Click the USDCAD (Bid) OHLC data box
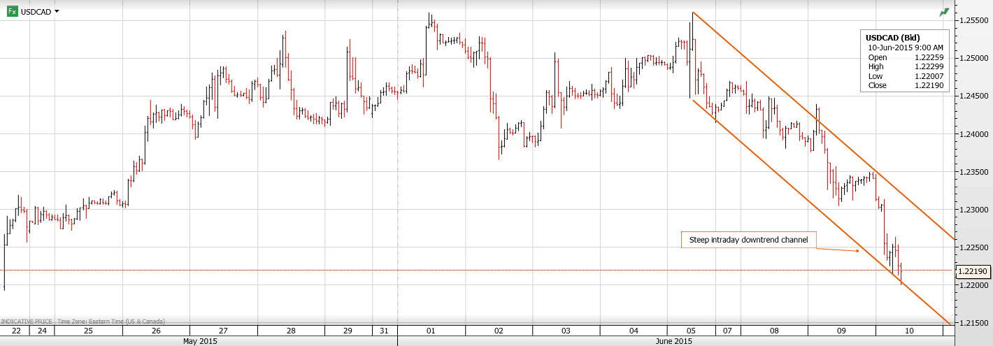The height and width of the screenshot is (346, 993). (x=905, y=62)
